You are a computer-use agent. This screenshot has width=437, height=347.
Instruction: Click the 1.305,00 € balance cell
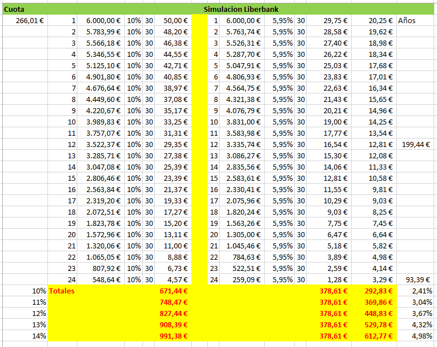click(242, 234)
